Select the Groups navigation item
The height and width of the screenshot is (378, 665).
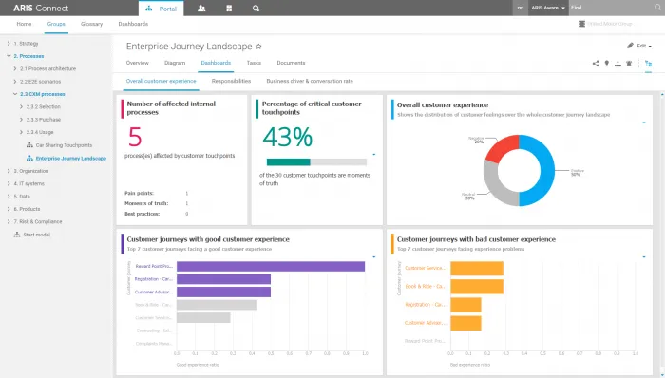point(56,24)
